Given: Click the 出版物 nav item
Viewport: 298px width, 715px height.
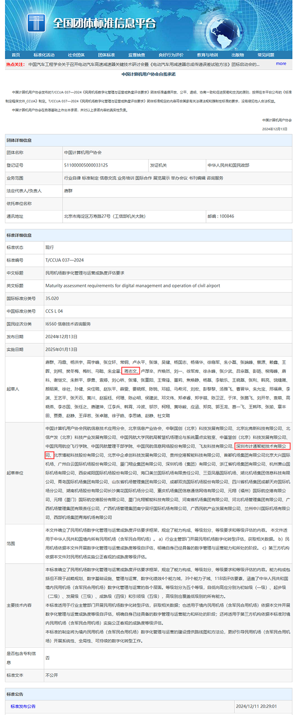Looking at the screenshot, I should (237, 55).
